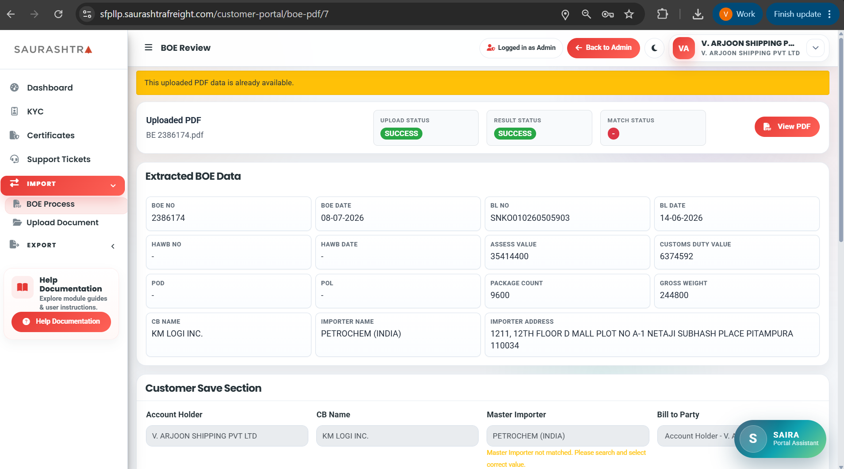The image size is (844, 469).
Task: Click the location permission icon
Action: click(565, 14)
